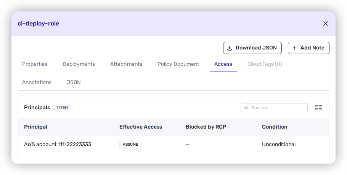Click the ASSUME access badge
Screen dimensions: 347x175
pos(130,145)
